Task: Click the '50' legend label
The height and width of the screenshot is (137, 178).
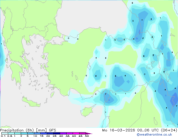Action: (x=87, y=136)
